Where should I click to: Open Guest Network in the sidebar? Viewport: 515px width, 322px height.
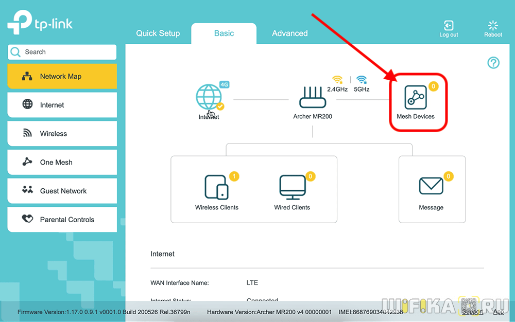(62, 191)
